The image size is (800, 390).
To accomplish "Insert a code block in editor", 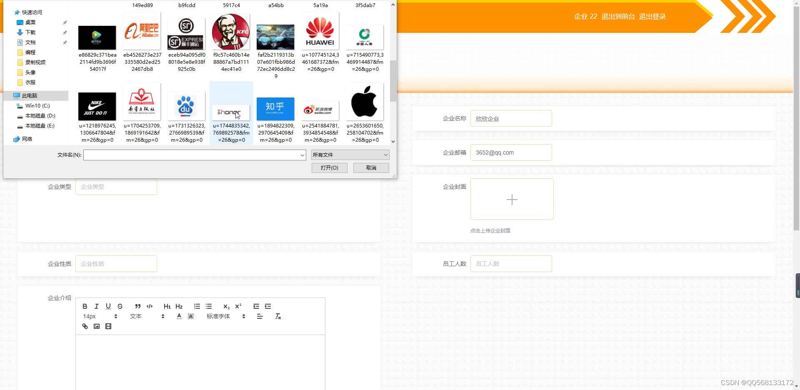I will pos(150,306).
